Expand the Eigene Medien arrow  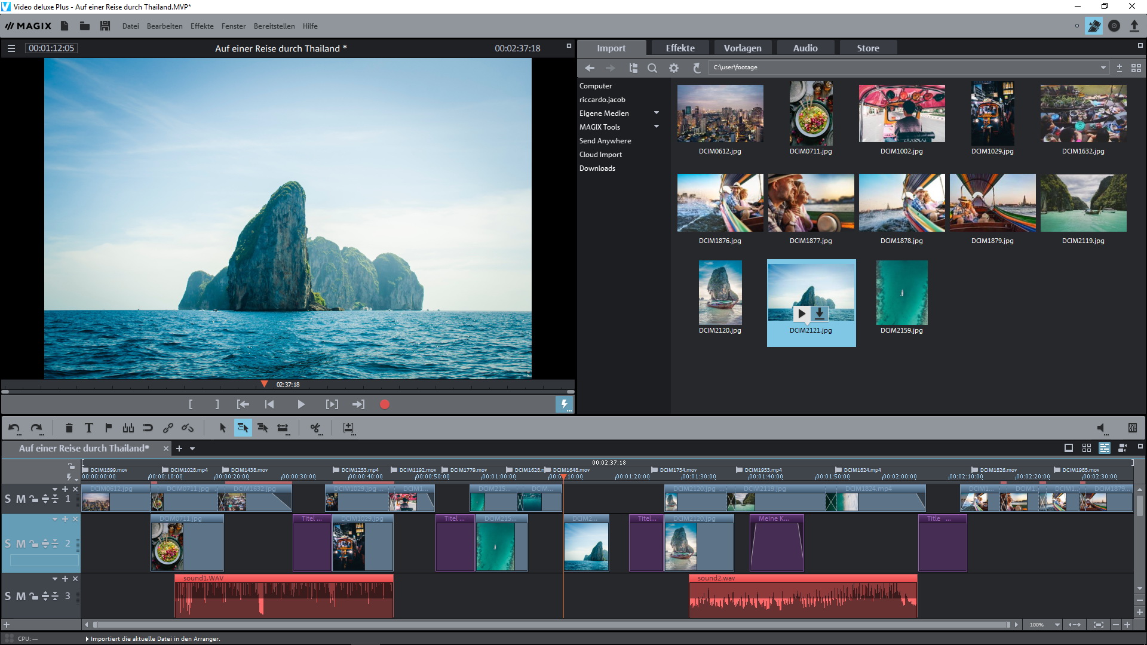coord(657,113)
